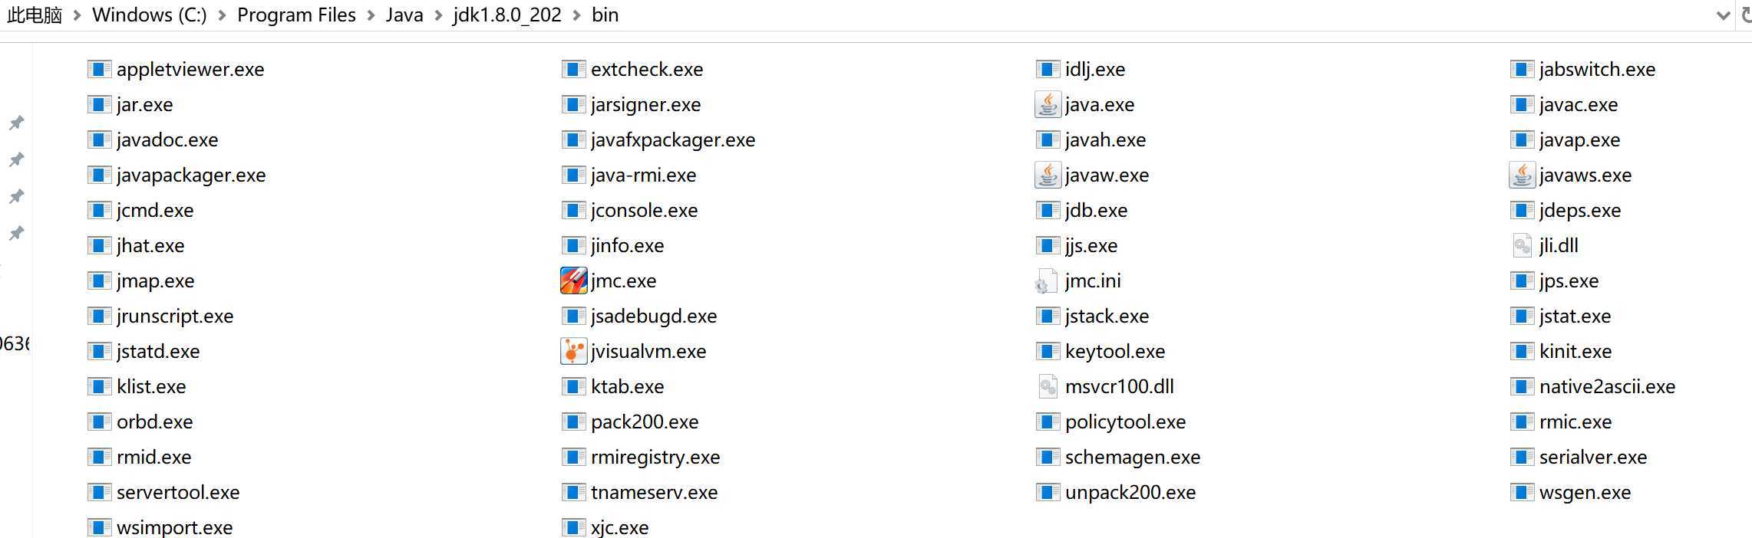Select file name jmap.exe
Image resolution: width=1752 pixels, height=538 pixels.
tap(155, 281)
